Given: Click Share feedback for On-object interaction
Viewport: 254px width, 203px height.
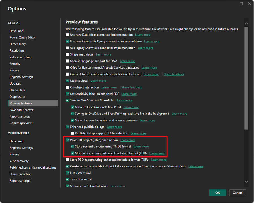Looking at the screenshot, I should coord(132,87).
